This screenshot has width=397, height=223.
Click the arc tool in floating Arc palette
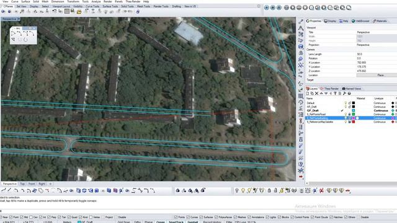pos(13,33)
